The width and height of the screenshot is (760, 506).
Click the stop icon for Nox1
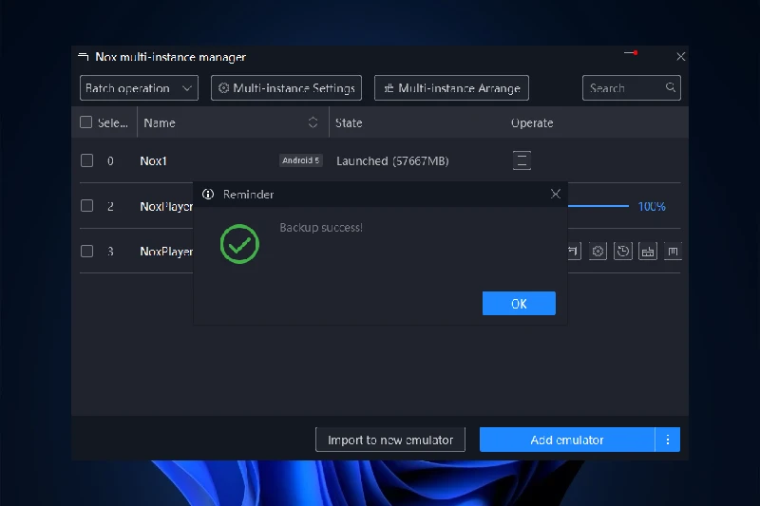pos(522,160)
